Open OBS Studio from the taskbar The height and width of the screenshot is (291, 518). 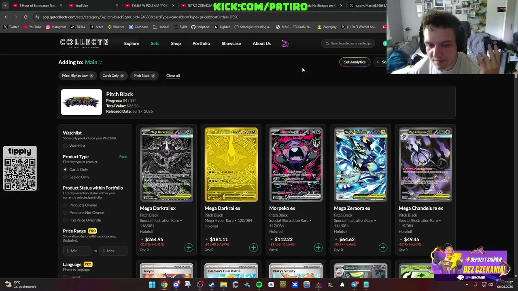(200, 285)
